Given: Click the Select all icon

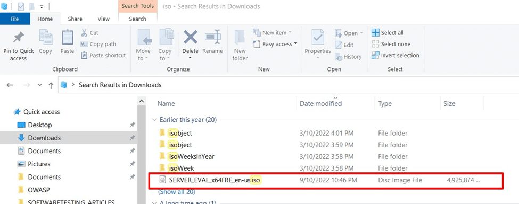Looking at the screenshot, I should (x=375, y=33).
